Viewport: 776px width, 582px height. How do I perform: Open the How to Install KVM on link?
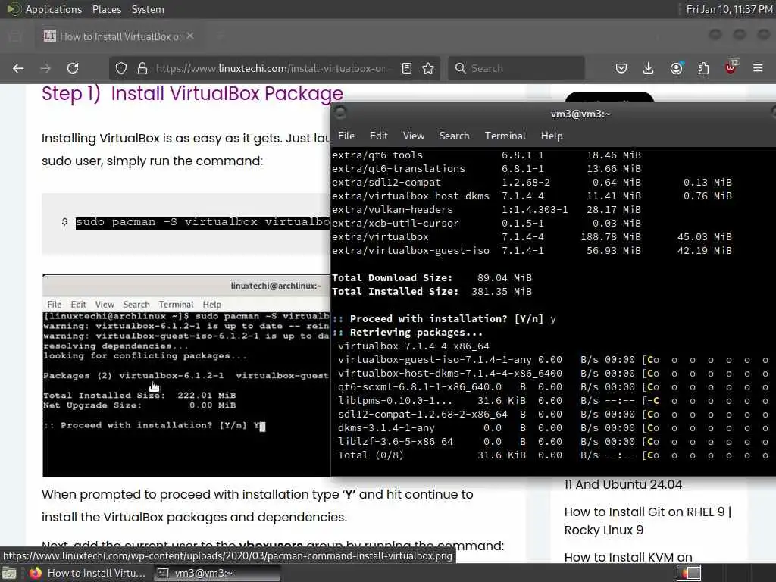pos(628,557)
